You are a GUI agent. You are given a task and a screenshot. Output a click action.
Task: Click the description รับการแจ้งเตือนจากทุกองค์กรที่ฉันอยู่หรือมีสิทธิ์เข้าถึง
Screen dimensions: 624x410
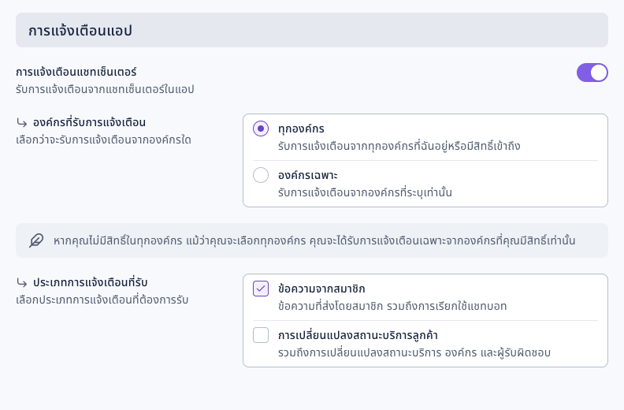point(399,146)
